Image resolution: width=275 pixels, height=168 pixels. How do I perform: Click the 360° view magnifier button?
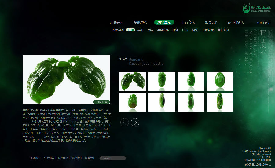[101, 102]
